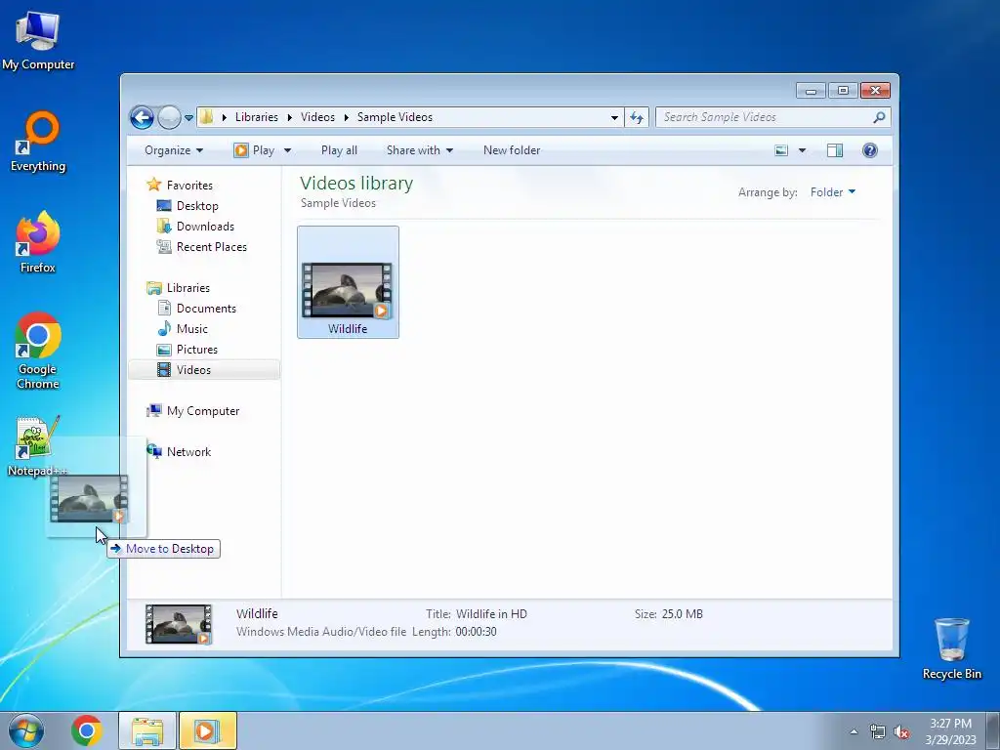Open the address bar history dropdown
The image size is (1000, 750).
pos(614,117)
